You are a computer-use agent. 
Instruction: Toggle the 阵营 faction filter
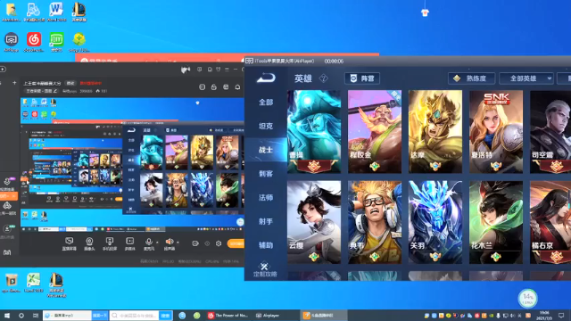coord(362,78)
